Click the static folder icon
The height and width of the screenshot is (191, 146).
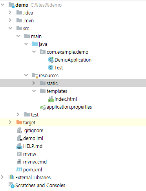pyautogui.click(x=43, y=83)
